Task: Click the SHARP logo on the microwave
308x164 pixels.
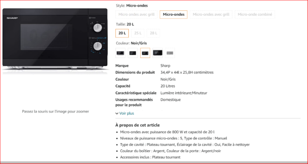Action: 12,18
